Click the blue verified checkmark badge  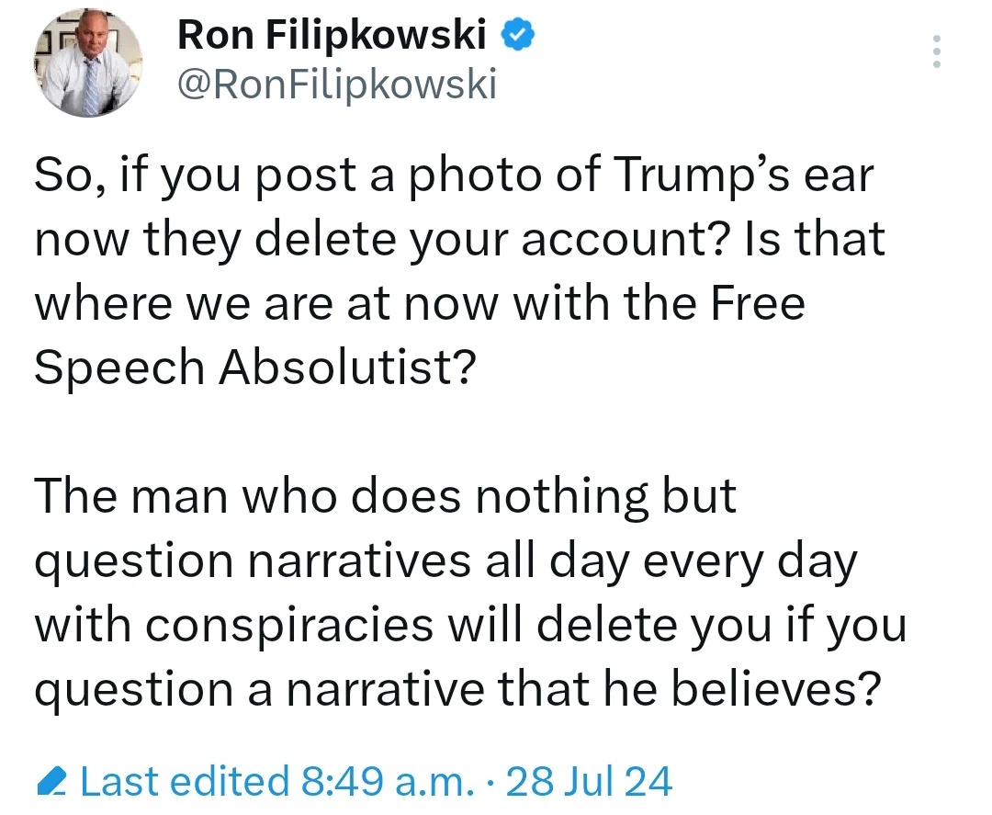point(519,36)
